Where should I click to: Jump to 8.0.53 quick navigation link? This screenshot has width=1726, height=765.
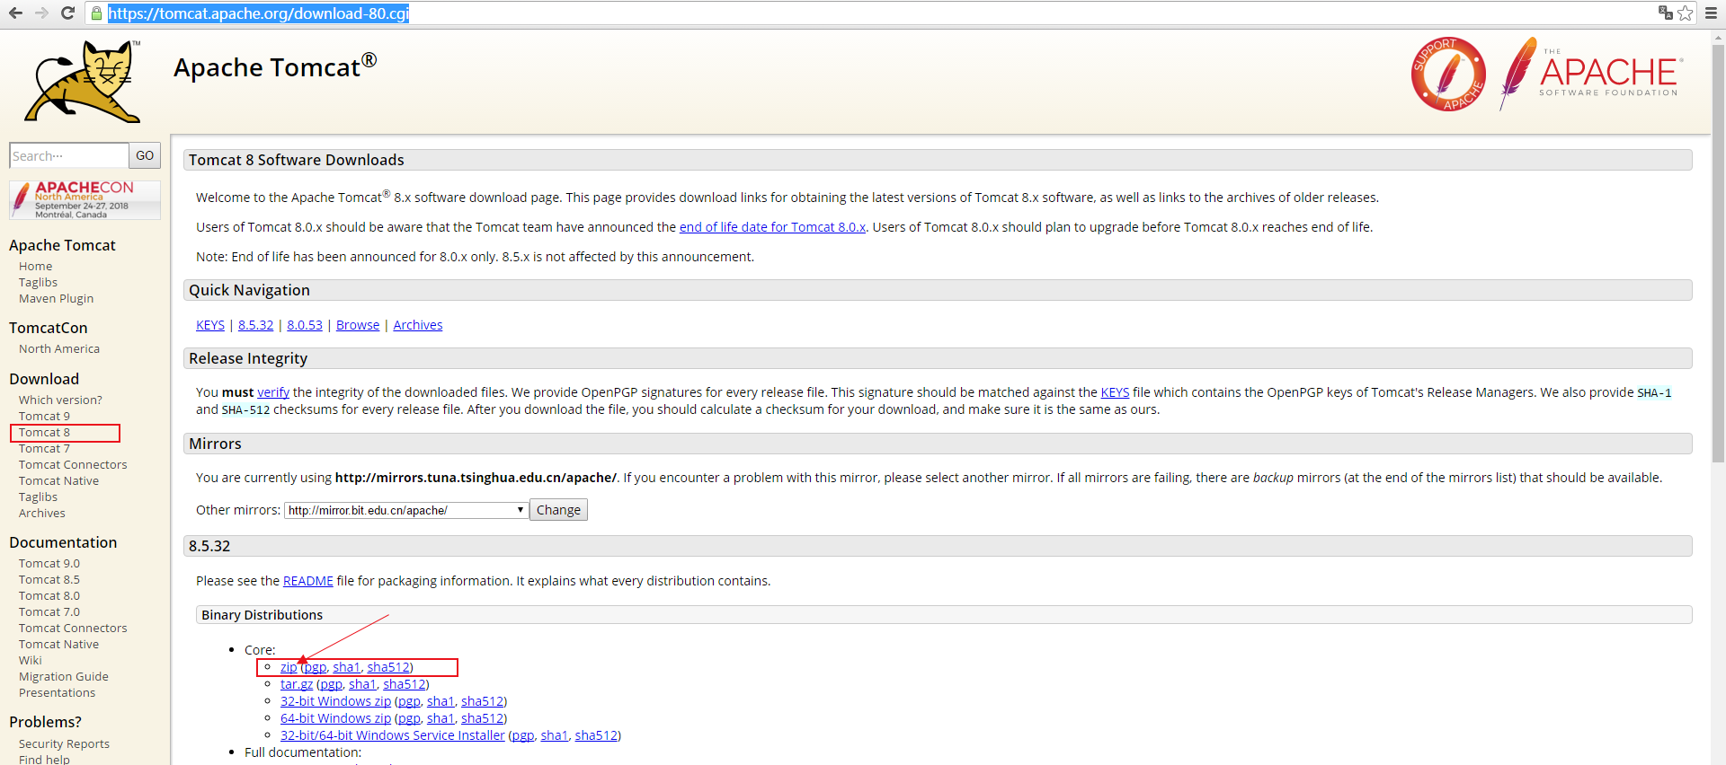(305, 325)
